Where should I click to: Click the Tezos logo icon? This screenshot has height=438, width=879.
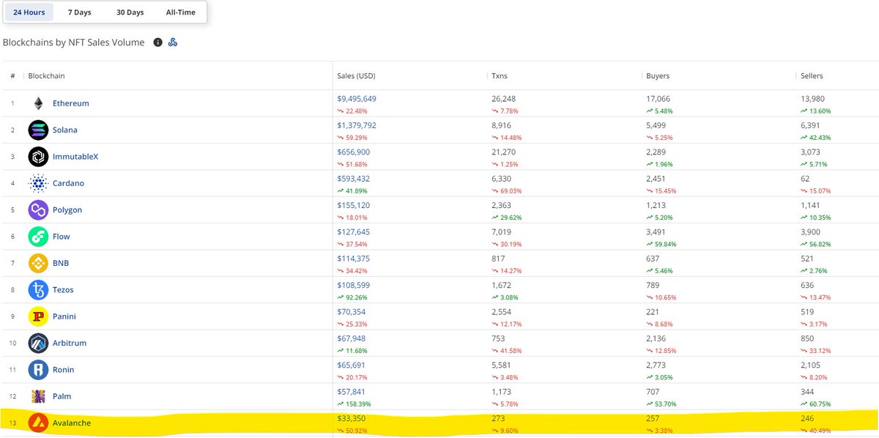click(x=38, y=290)
